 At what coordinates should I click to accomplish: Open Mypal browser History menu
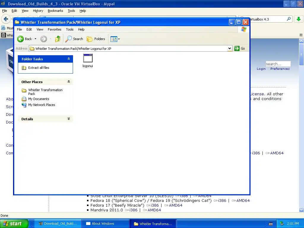tap(38, 11)
